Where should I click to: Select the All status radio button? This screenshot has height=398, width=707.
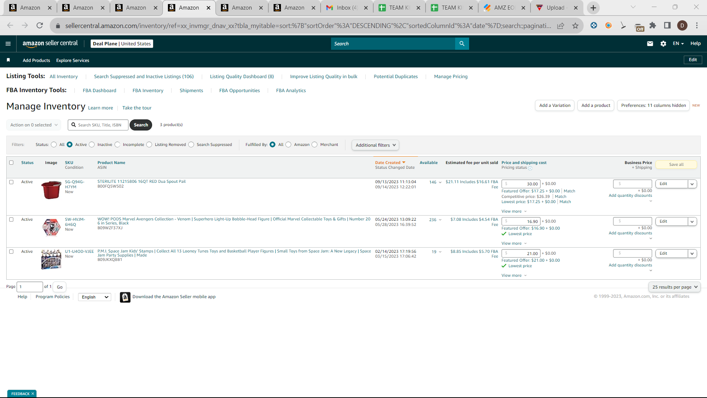click(x=54, y=144)
